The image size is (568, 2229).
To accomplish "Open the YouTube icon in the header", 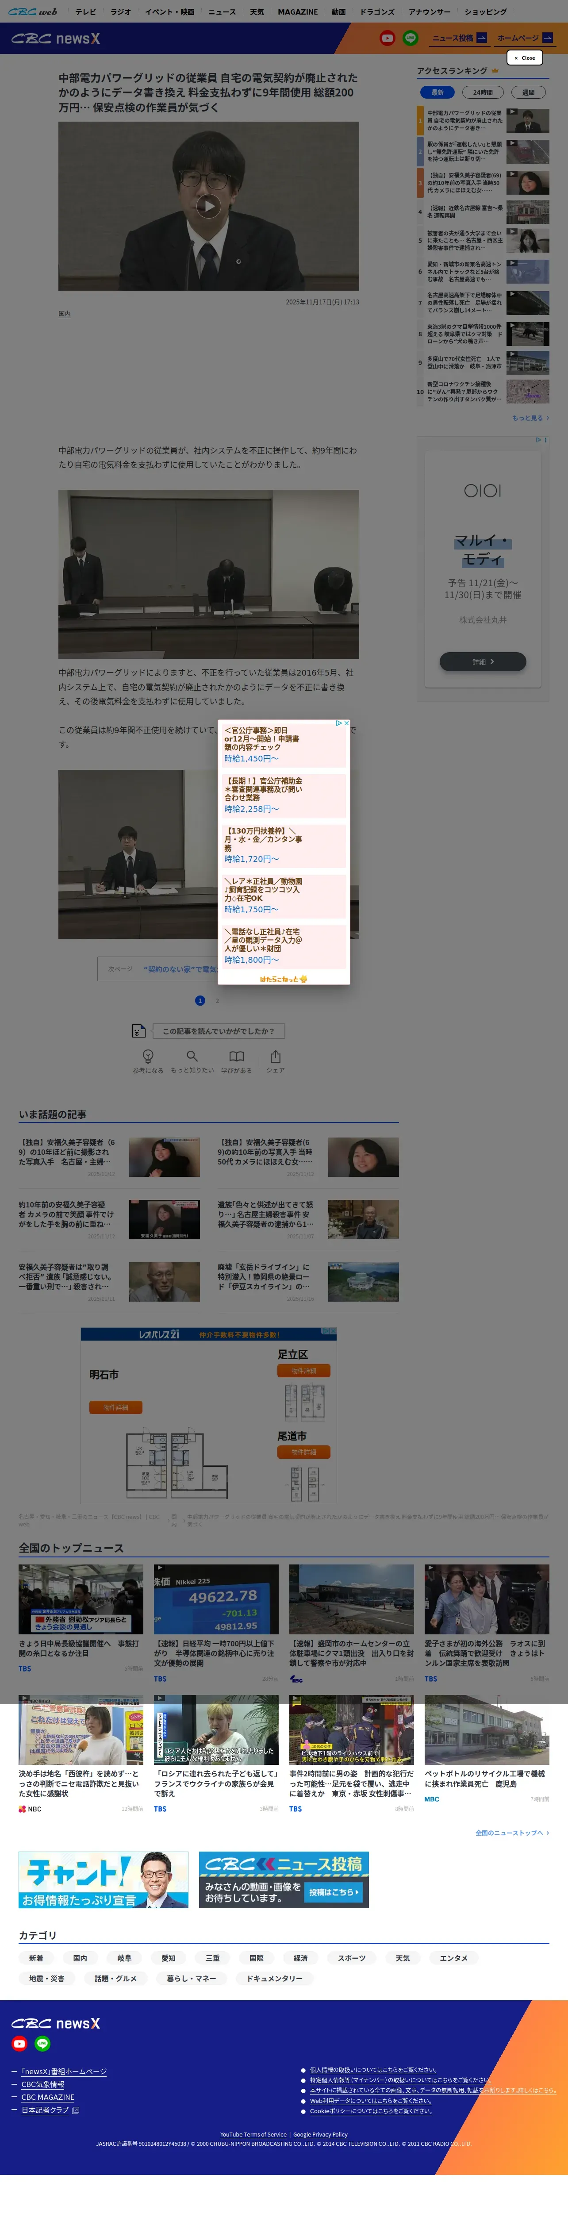I will click(x=387, y=38).
